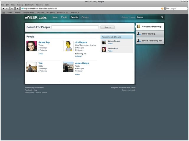The width and height of the screenshot is (189, 141).
Task: Click James Rap's avatar in Recommended People
Action: 104,49
